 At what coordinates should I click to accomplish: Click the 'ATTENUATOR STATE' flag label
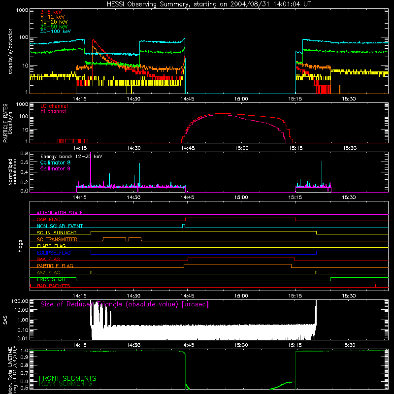pos(60,213)
